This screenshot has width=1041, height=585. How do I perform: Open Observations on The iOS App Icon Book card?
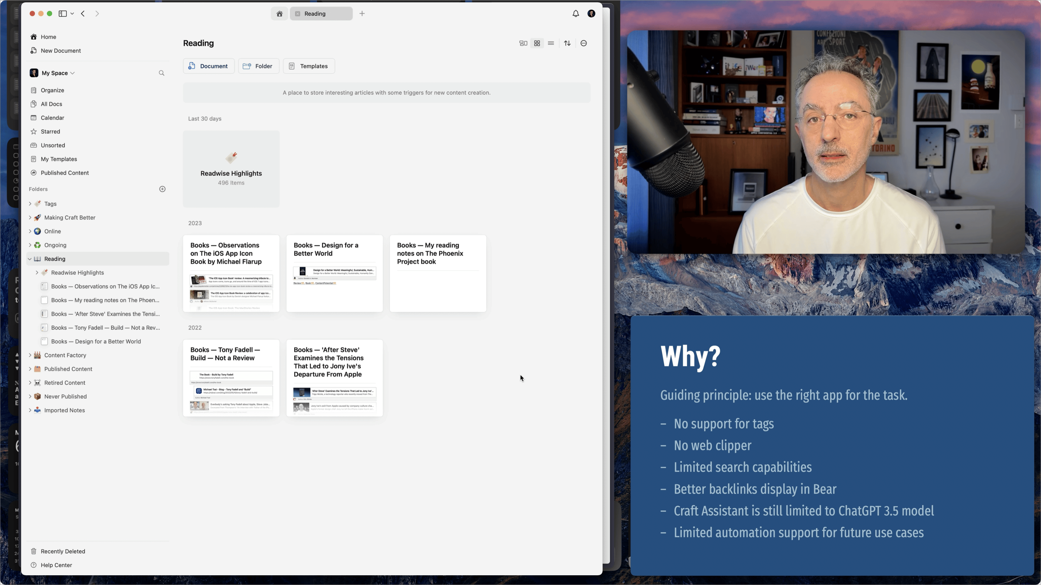click(231, 273)
